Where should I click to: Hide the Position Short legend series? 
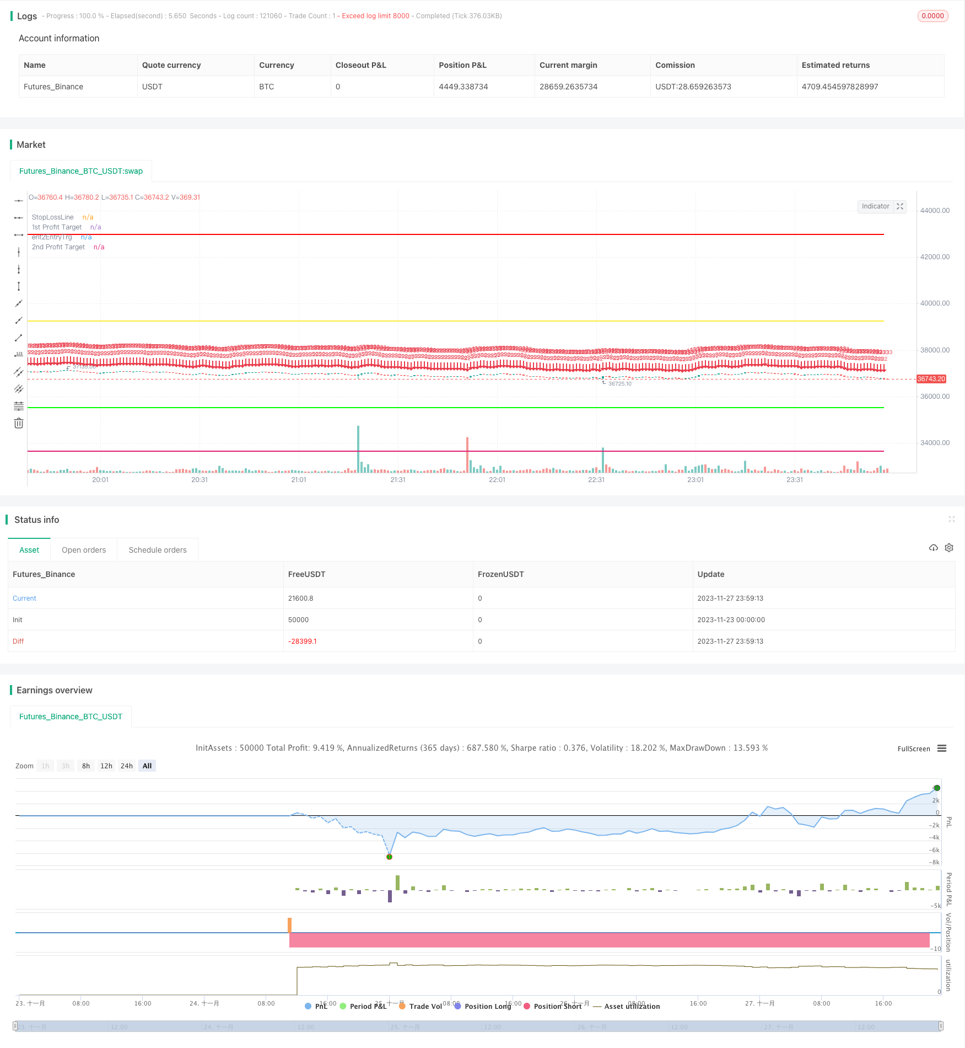[552, 1006]
